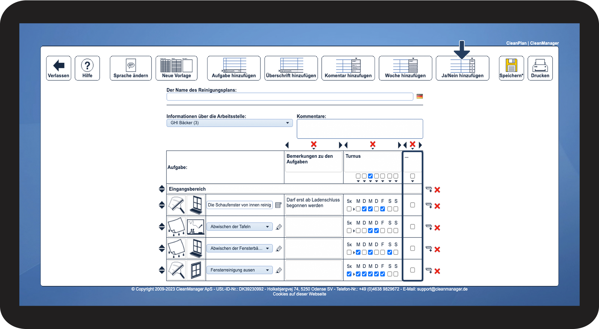Choose Aufgabe hinzufügen in toolbar
599x329 pixels.
234,68
